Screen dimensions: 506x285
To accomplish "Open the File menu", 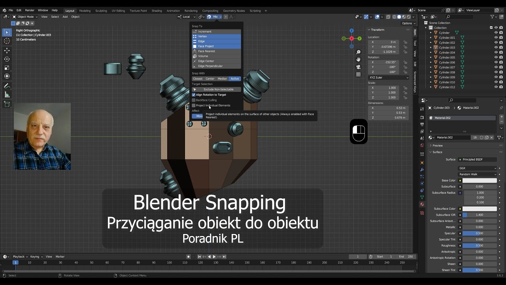I will [11, 10].
